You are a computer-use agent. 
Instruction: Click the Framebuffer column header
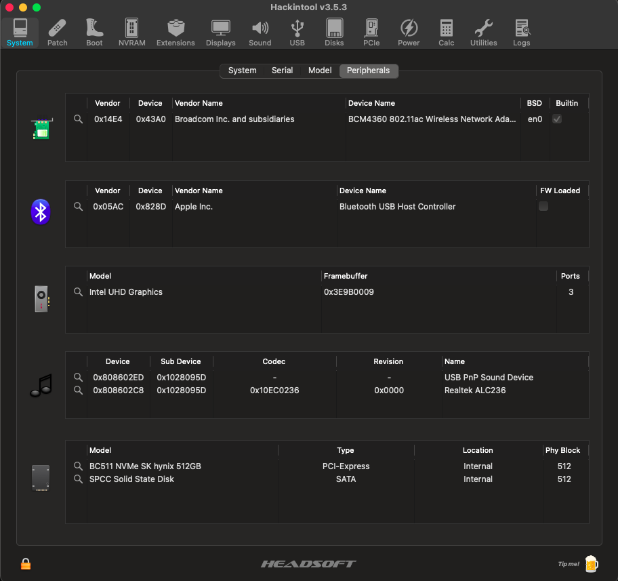[438, 276]
